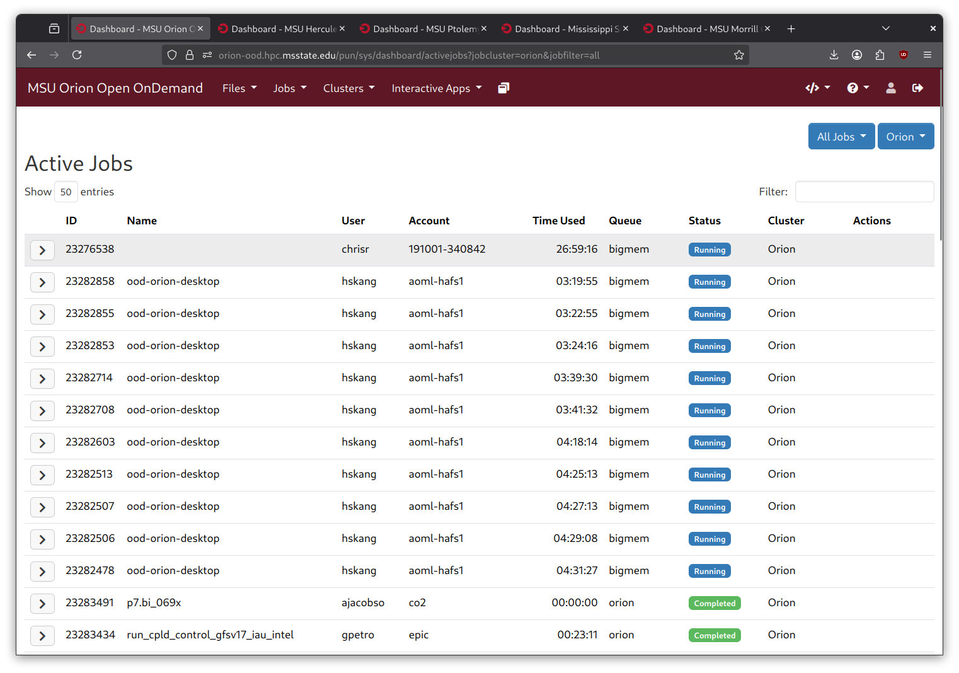This screenshot has height=673, width=959.
Task: Open the Jobs dropdown menu
Action: pos(290,88)
